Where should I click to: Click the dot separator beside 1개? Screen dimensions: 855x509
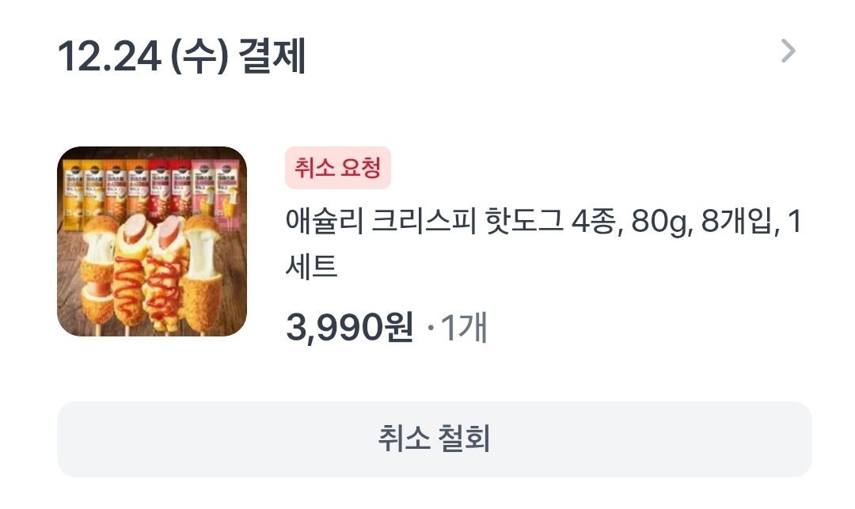pyautogui.click(x=431, y=328)
